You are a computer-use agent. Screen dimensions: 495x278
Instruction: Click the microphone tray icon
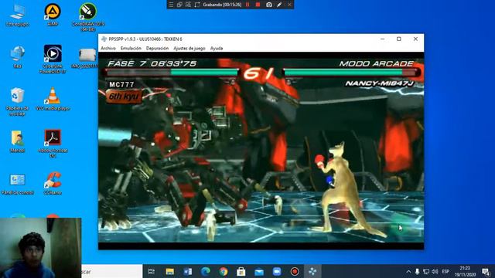(x=417, y=271)
